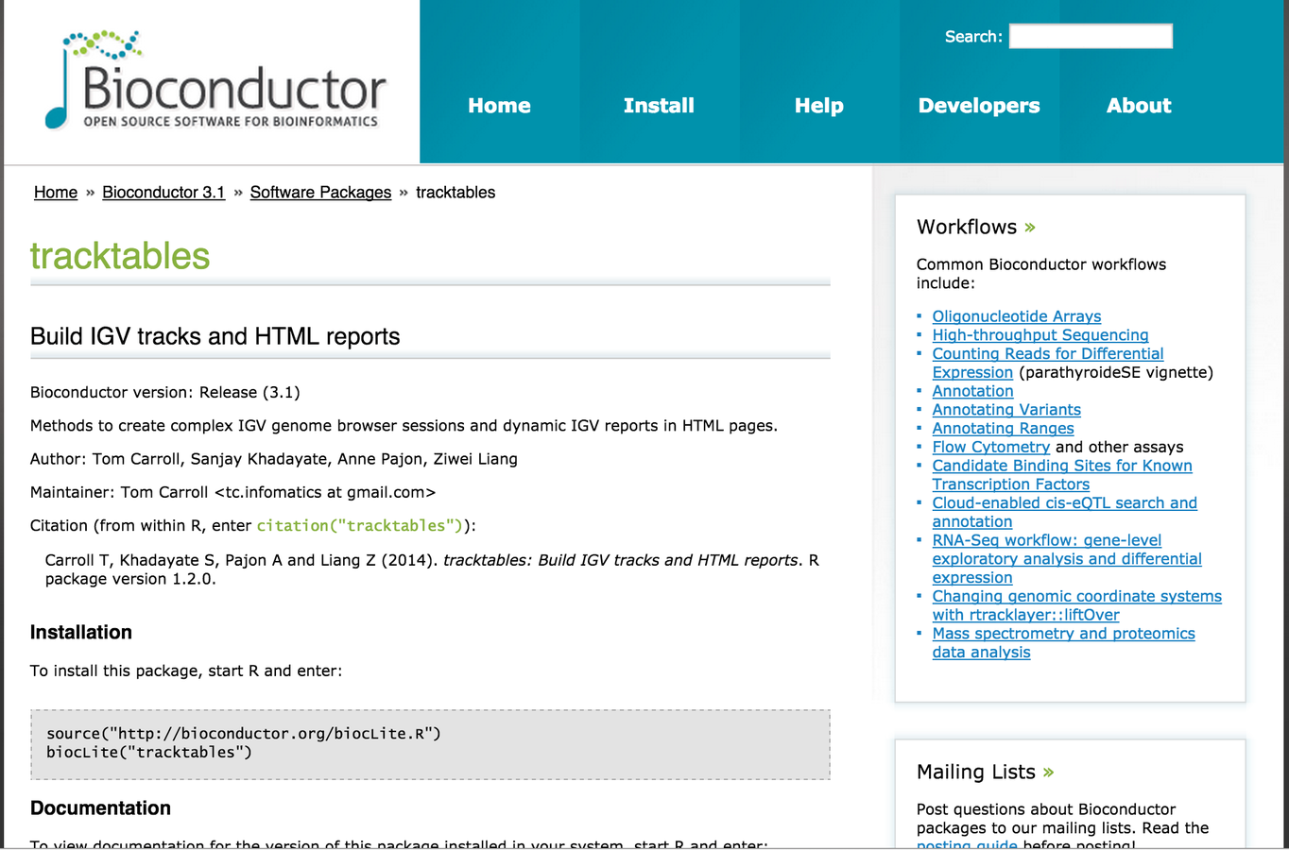The width and height of the screenshot is (1289, 850).
Task: Click the Documentation heading
Action: click(100, 808)
